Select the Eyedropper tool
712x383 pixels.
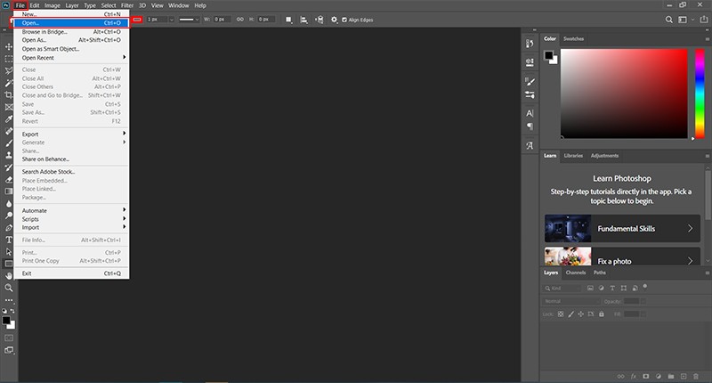coord(9,119)
